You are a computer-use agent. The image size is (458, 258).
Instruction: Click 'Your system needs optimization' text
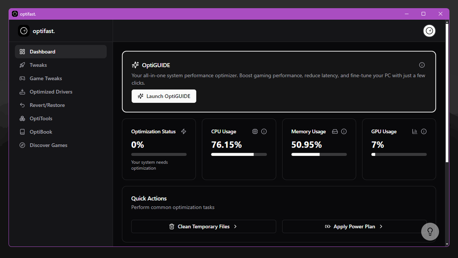coord(150,165)
